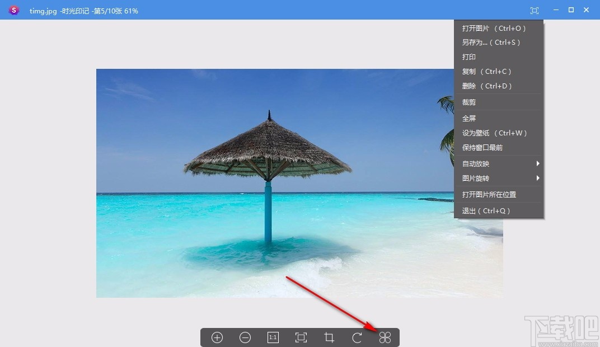Show image at 1:1 actual size
This screenshot has height=347, width=600.
click(273, 337)
